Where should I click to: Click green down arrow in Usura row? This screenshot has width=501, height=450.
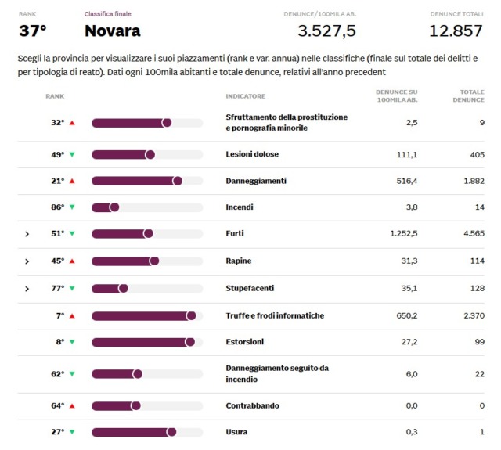point(72,432)
